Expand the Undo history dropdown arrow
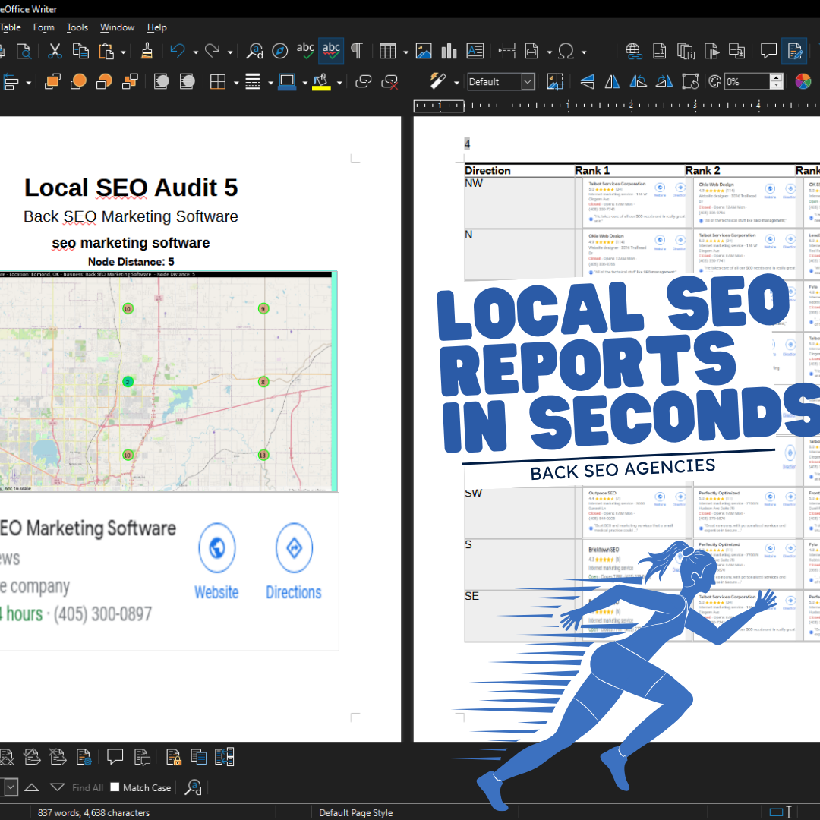Screen dimensions: 820x820 pos(196,52)
